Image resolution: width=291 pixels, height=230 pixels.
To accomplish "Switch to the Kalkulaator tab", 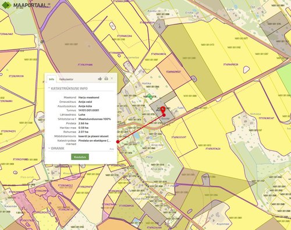I will pos(66,79).
